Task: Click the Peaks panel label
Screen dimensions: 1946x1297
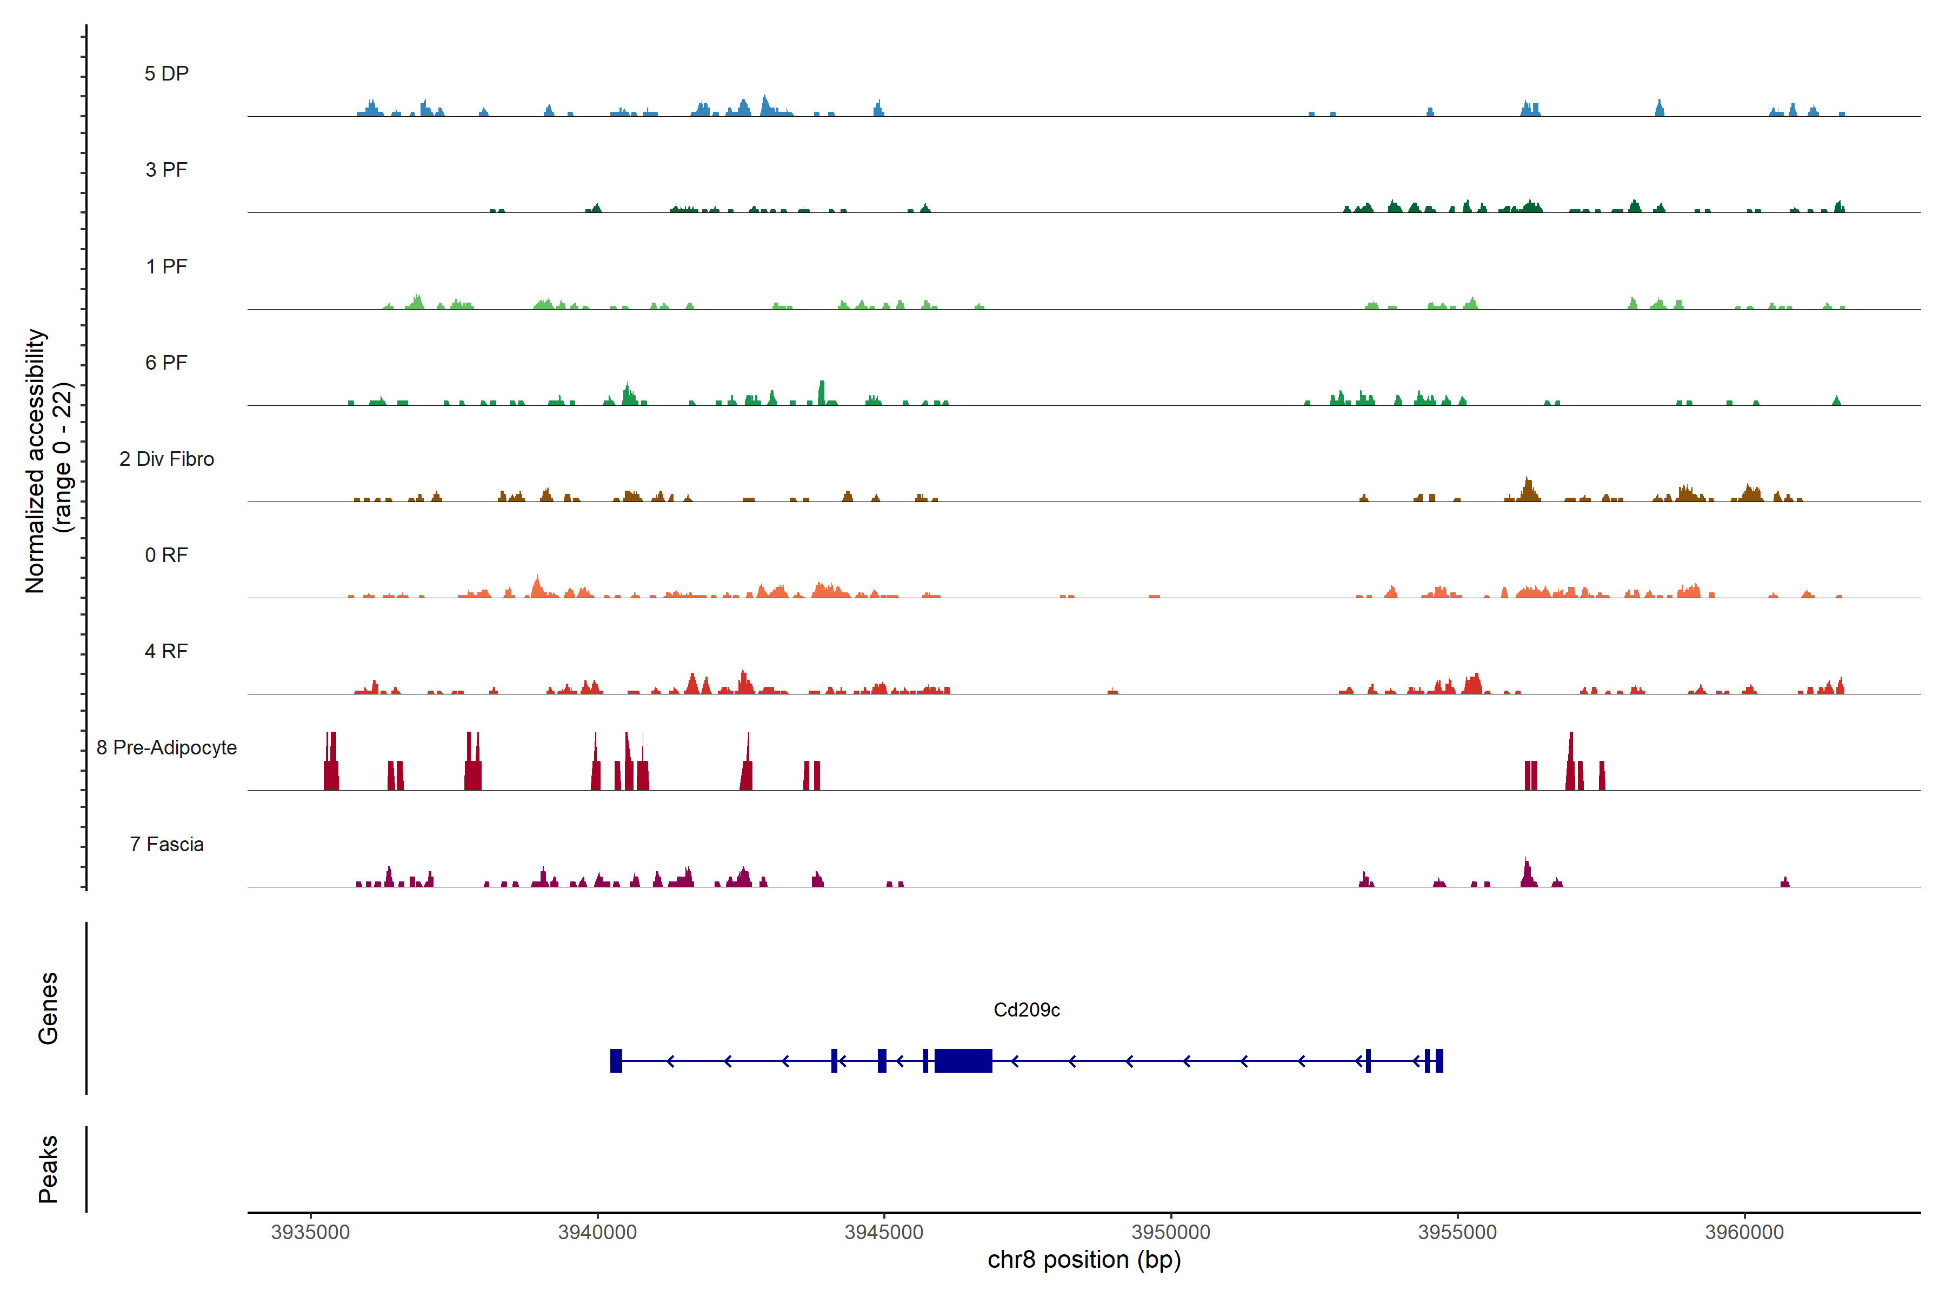Action: click(x=48, y=1169)
